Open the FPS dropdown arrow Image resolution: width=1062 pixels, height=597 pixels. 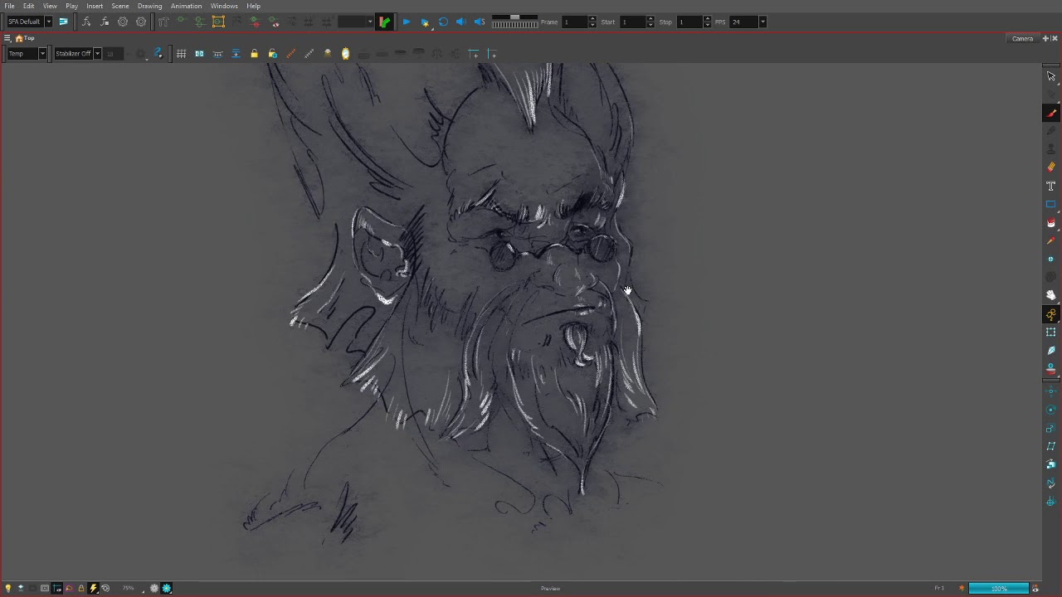(762, 22)
